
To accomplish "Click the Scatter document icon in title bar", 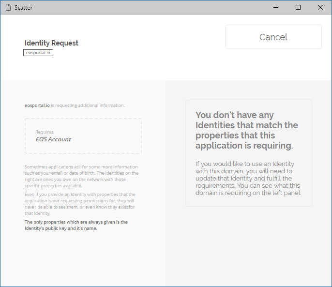I will (x=8, y=7).
